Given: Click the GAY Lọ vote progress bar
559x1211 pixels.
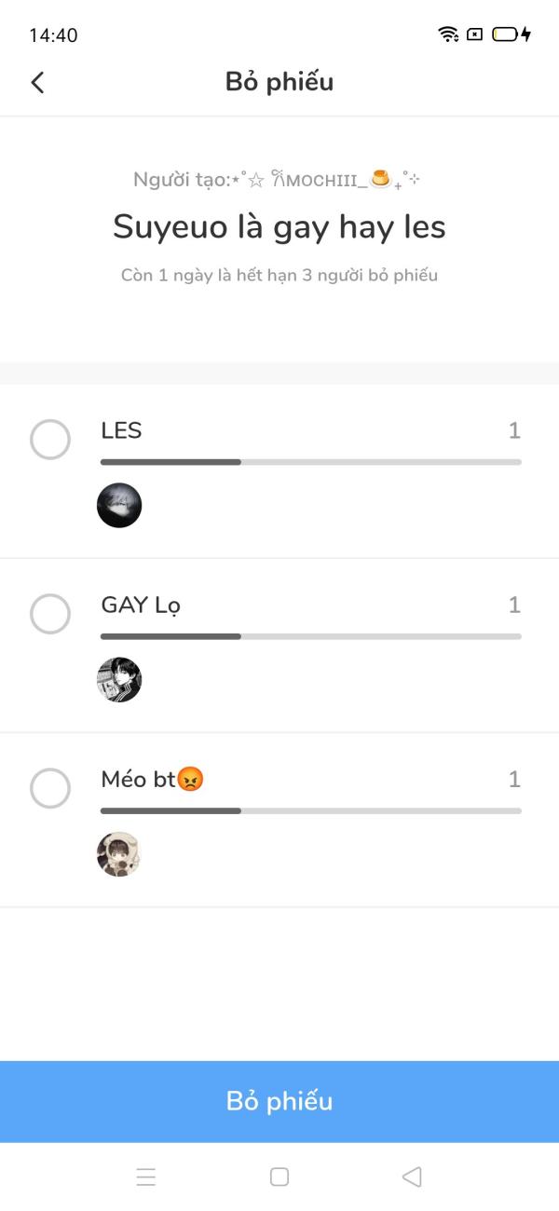Looking at the screenshot, I should click(x=310, y=636).
